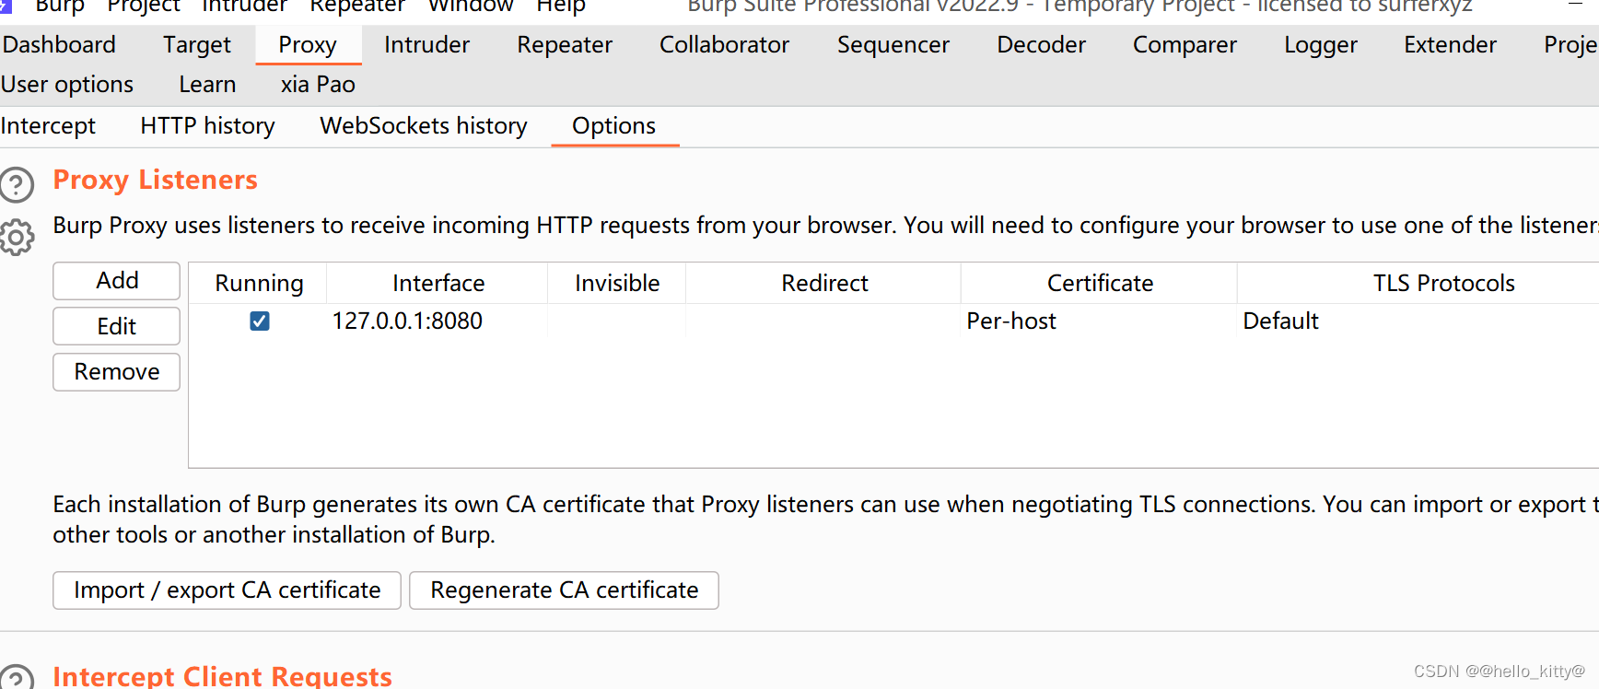This screenshot has height=689, width=1599.
Task: Open the Comparer tab
Action: (x=1185, y=44)
